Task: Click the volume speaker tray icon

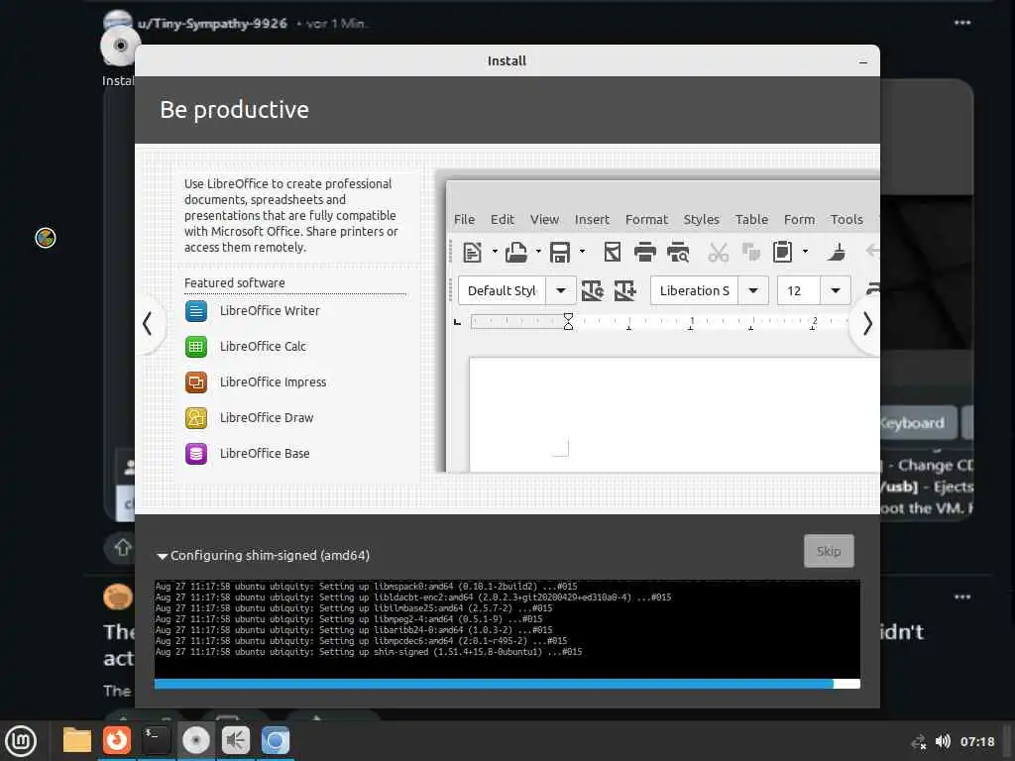Action: 943,741
